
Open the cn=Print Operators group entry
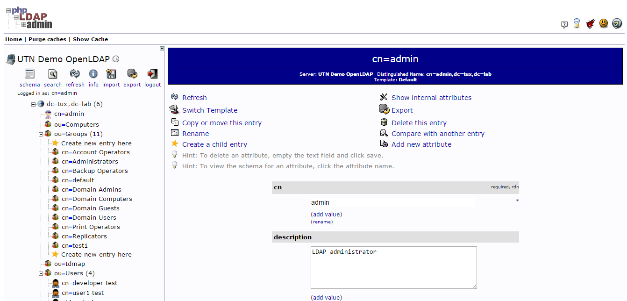91,227
